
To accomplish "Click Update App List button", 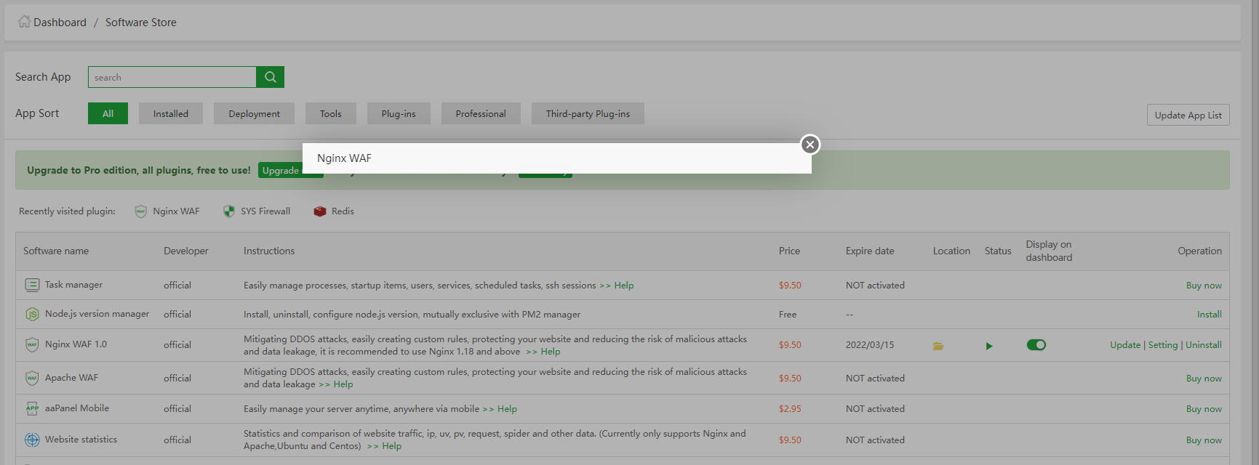I will 1188,115.
